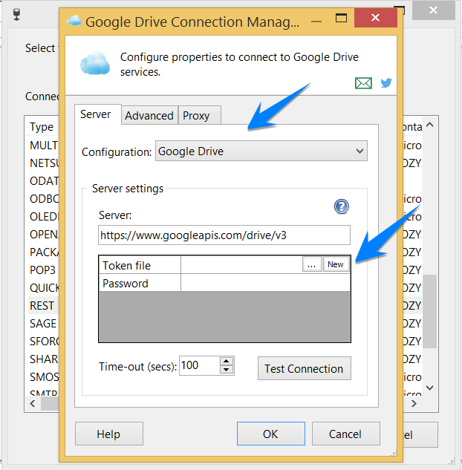Click New to create a token file
462x470 pixels.
pos(336,264)
